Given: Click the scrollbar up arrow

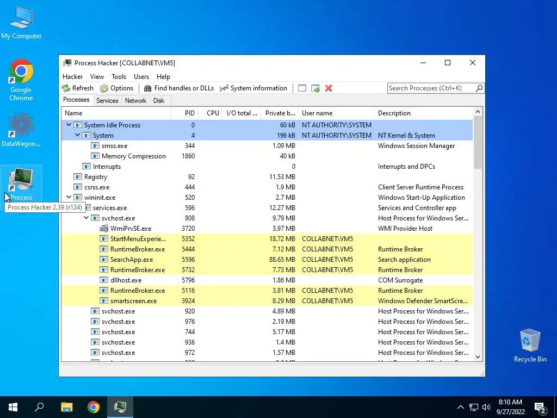Looking at the screenshot, I should click(478, 112).
